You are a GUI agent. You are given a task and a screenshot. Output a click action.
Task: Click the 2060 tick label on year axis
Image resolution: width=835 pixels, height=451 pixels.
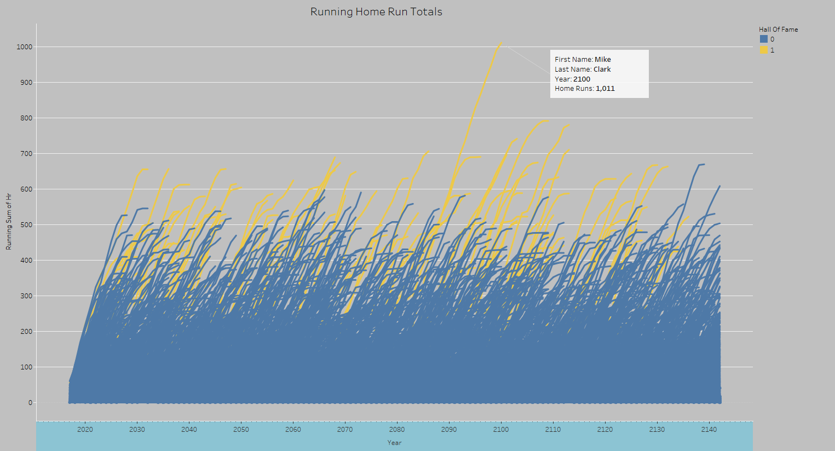point(293,430)
